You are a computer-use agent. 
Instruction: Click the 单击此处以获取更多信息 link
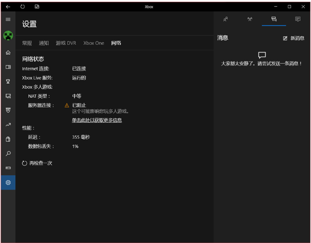tap(97, 120)
